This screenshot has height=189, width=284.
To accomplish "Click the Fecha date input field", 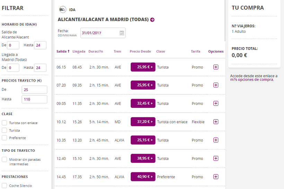I will tap(100, 33).
